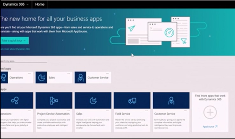235x139 pixels.
Task: Select the Home tab in top bar
Action: tap(40, 4)
